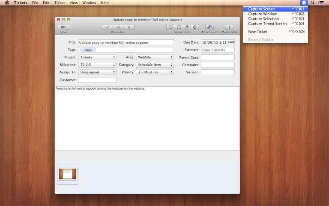Select the attached screenshot thumbnail
Image resolution: width=329 pixels, height=206 pixels.
pyautogui.click(x=67, y=174)
